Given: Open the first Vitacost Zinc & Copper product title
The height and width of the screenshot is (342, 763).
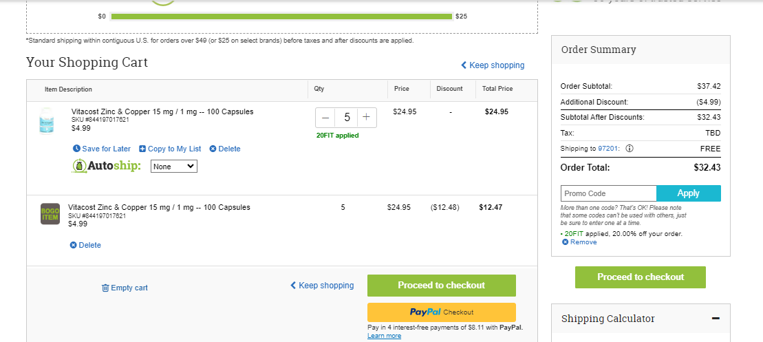Looking at the screenshot, I should [162, 112].
